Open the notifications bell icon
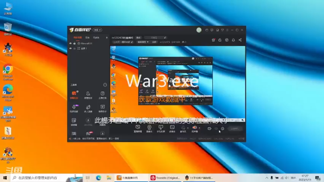The width and height of the screenshot is (324, 182). coord(233,40)
